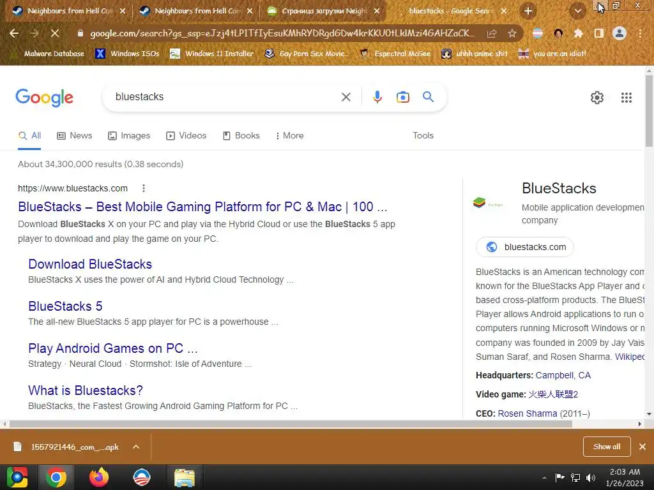Open search Tools options
Image resolution: width=654 pixels, height=490 pixels.
tap(423, 135)
